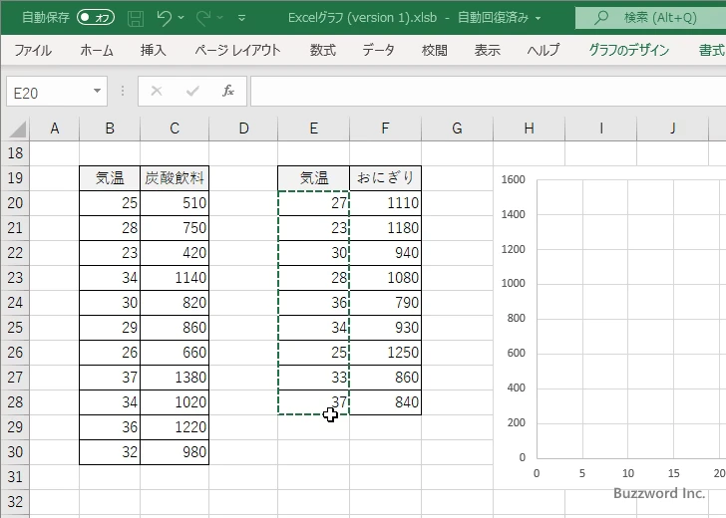The height and width of the screenshot is (518, 726).
Task: Open the Undo history dropdown arrow
Action: coord(181,18)
